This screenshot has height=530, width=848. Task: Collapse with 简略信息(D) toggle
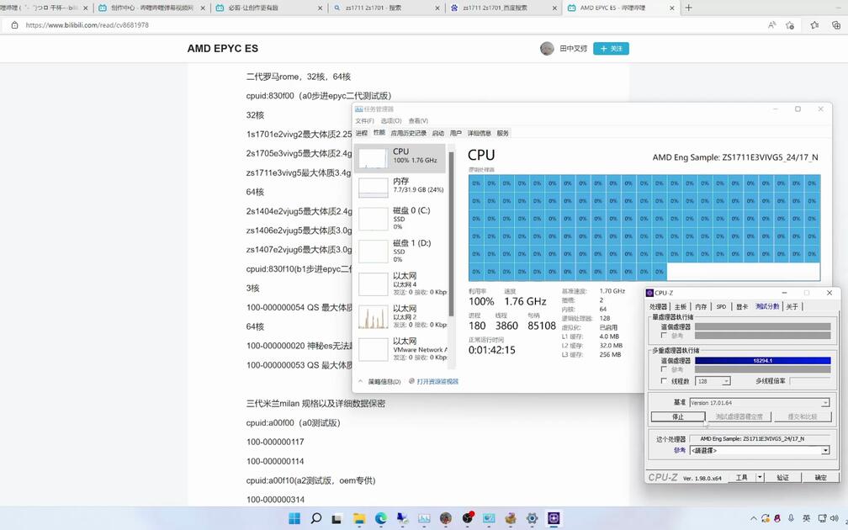tap(379, 381)
